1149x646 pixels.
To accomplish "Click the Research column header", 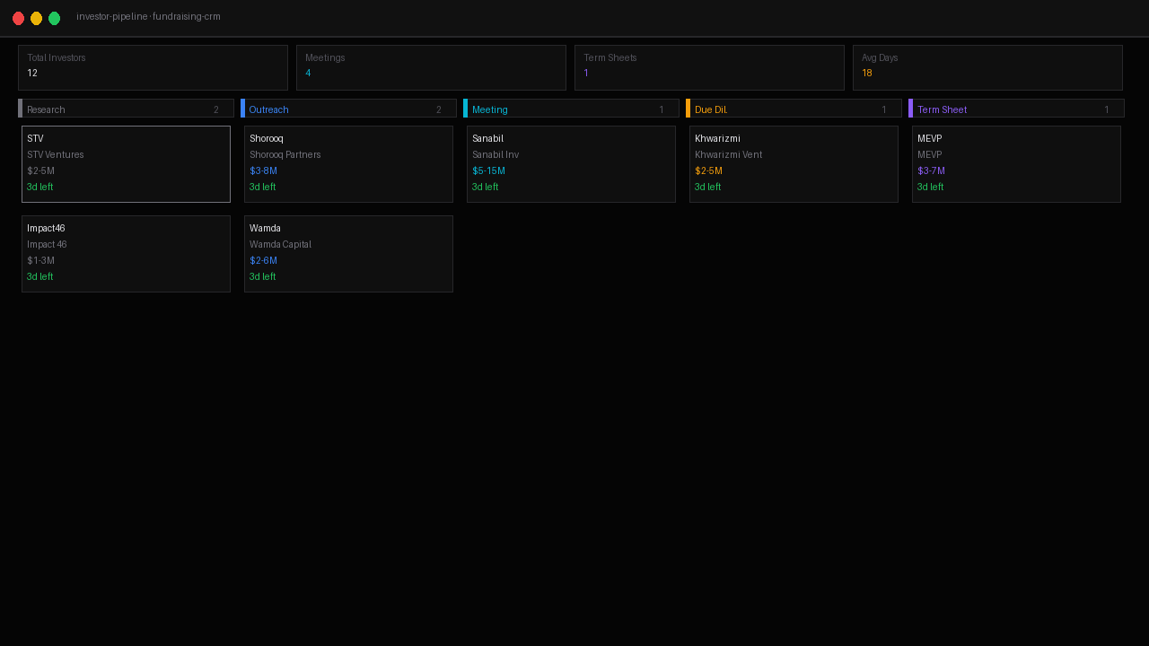I will (x=126, y=109).
